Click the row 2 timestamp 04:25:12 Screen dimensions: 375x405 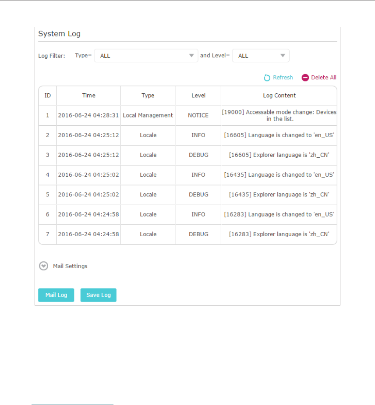click(x=88, y=135)
